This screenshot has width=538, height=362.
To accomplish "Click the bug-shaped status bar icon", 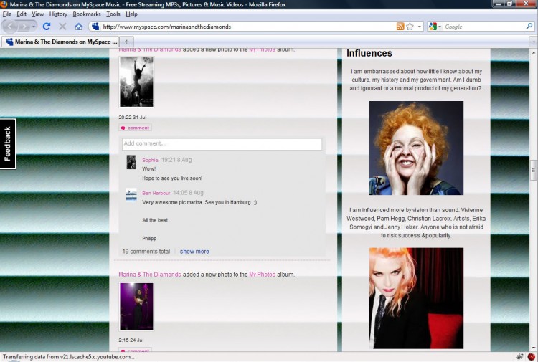I will point(519,356).
